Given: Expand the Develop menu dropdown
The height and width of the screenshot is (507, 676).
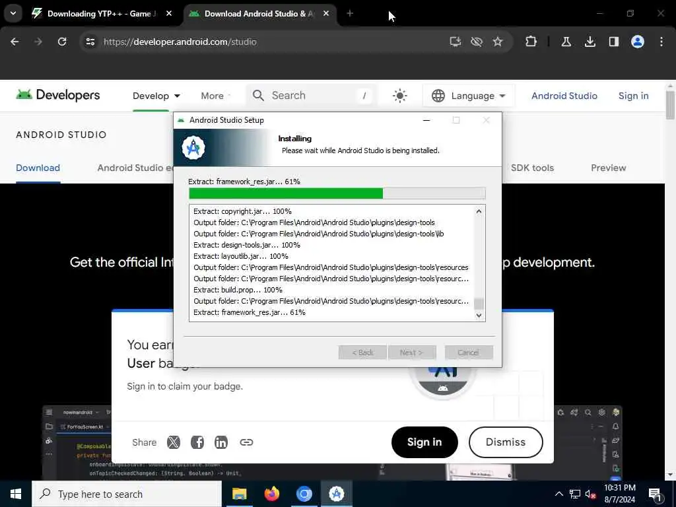Looking at the screenshot, I should [x=156, y=96].
